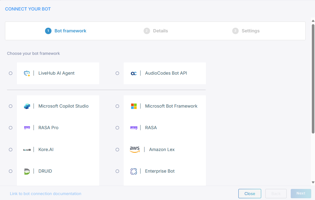Click the AudioCodes Bot API logo icon
The width and height of the screenshot is (315, 200).
click(134, 73)
